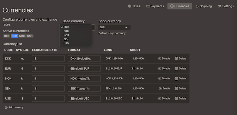Image resolution: width=237 pixels, height=115 pixels.
Task: Click plus icon next to Add currency
Action: tap(6, 107)
